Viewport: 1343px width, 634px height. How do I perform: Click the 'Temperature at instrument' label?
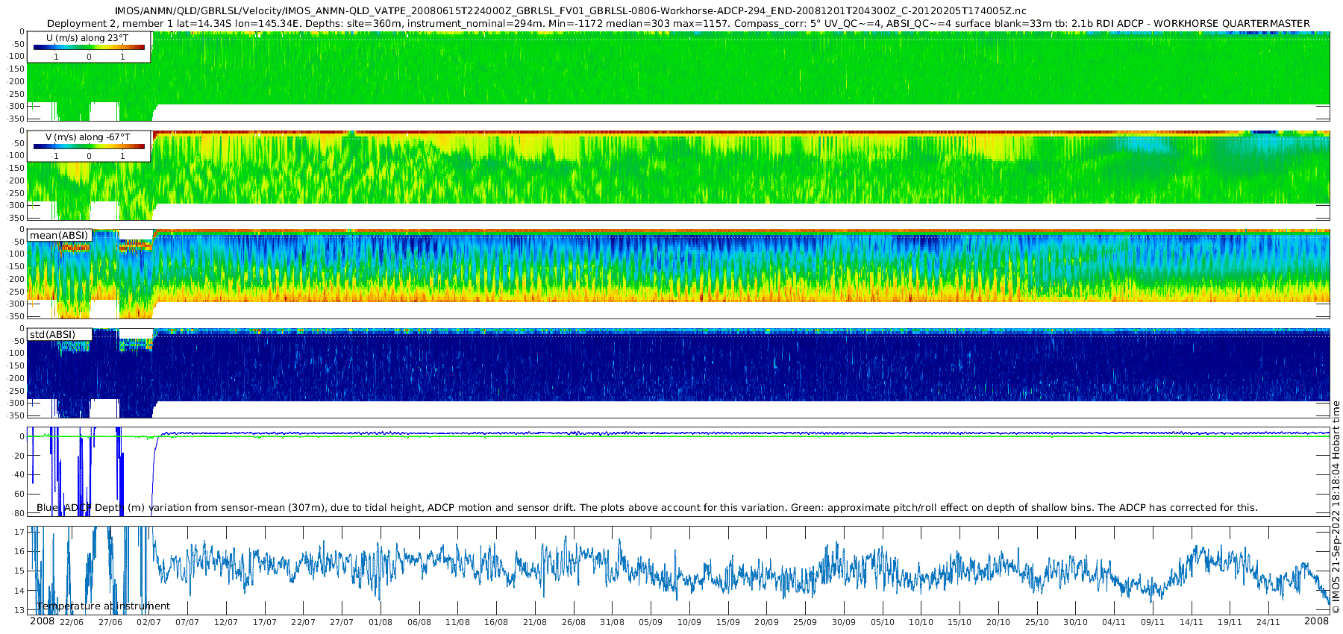pos(103,606)
